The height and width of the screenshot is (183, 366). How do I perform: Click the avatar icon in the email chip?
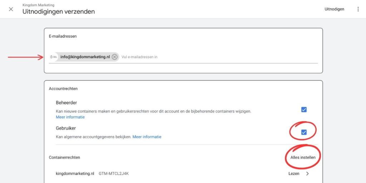click(x=54, y=57)
